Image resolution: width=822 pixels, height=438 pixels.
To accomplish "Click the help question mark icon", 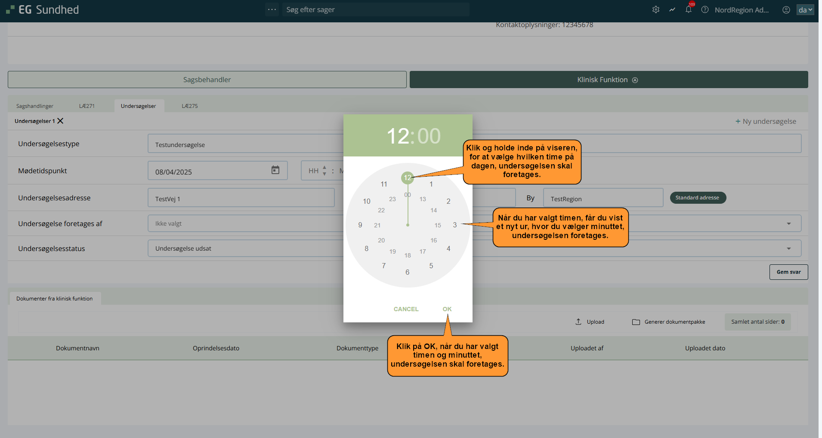I will tap(705, 9).
